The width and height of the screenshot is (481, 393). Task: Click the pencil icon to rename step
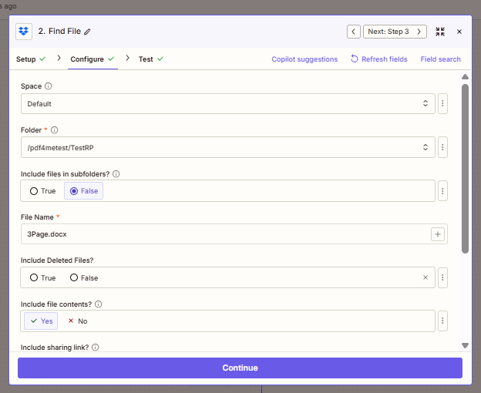(87, 32)
